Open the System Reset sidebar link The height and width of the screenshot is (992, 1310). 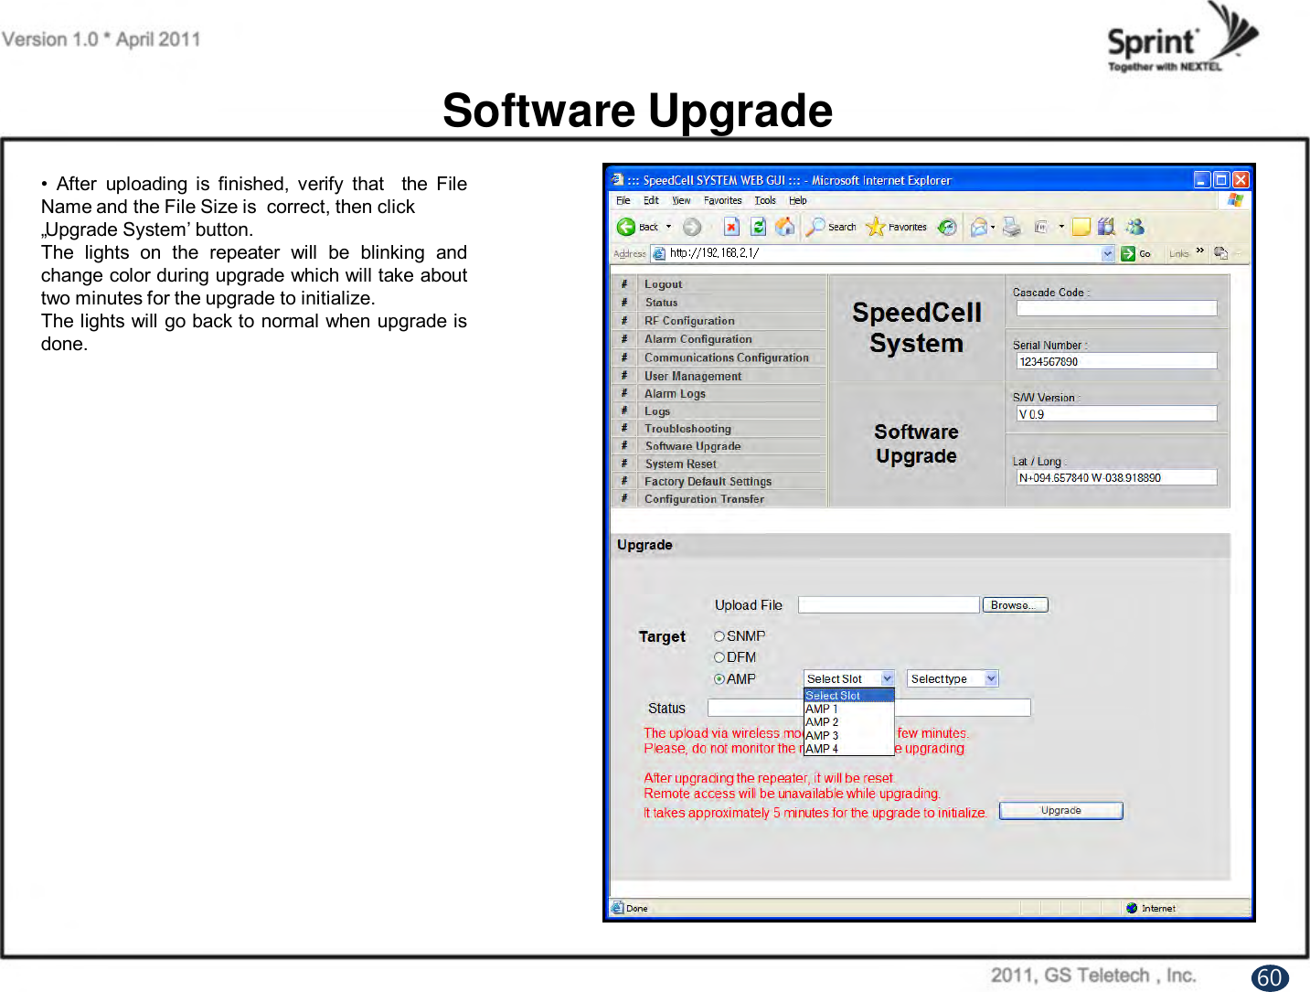pyautogui.click(x=680, y=464)
